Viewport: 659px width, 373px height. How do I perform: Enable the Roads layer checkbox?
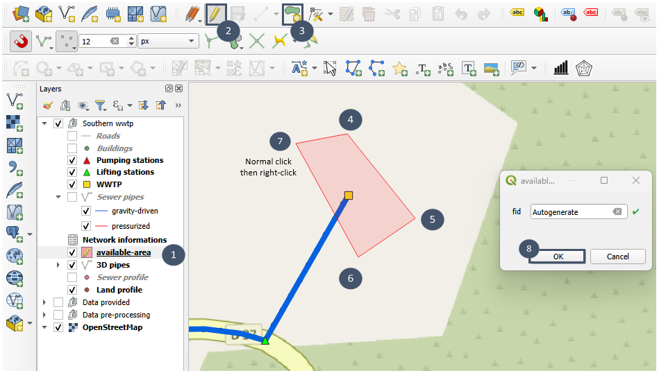pos(72,136)
